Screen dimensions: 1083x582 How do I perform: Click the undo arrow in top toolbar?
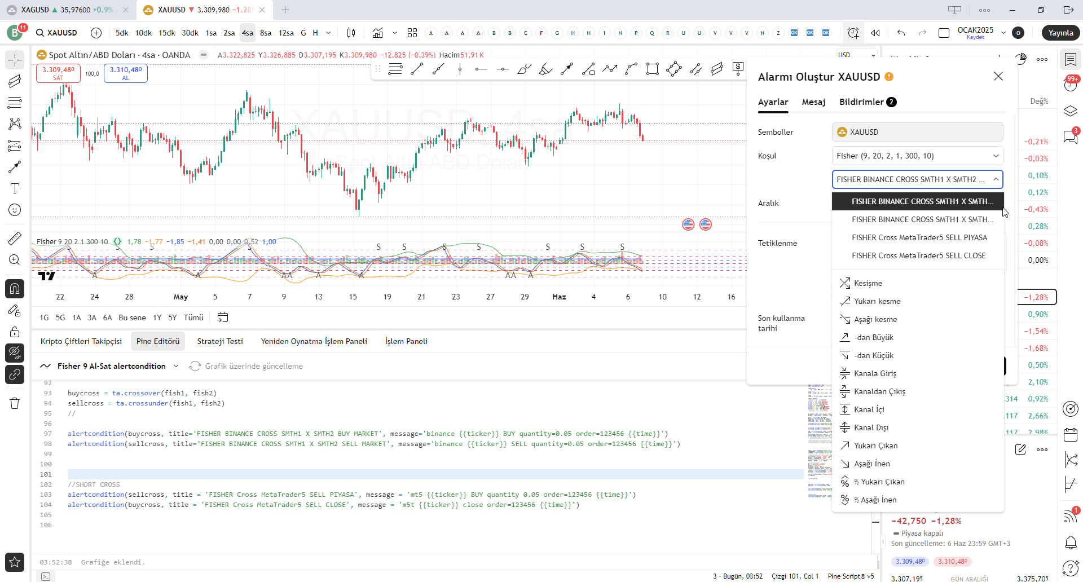click(901, 33)
